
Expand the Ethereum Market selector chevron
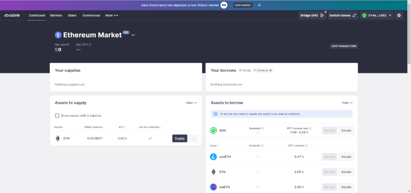tap(133, 35)
